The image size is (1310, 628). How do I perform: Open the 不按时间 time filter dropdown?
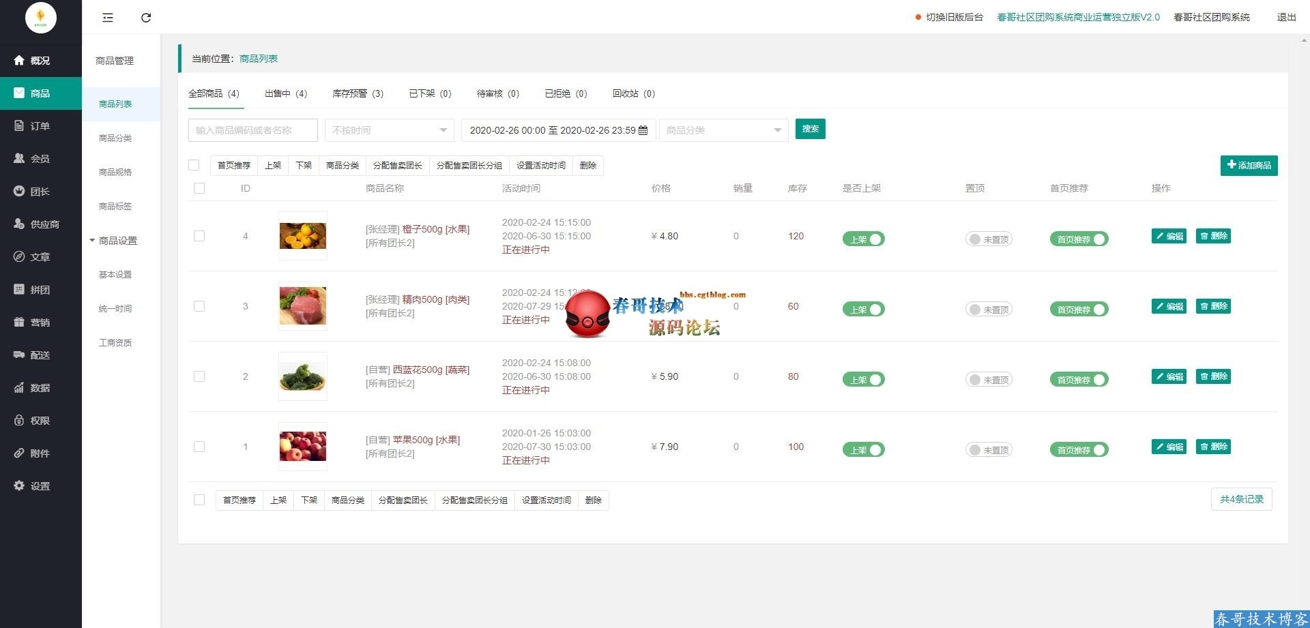tap(389, 130)
